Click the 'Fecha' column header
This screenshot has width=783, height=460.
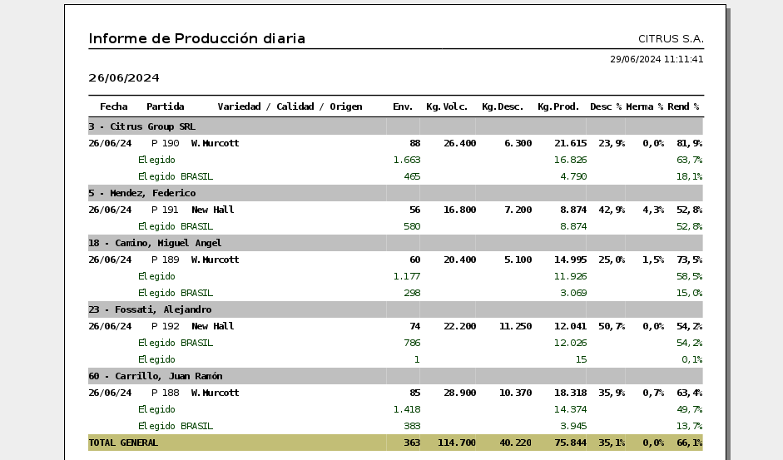click(x=113, y=106)
